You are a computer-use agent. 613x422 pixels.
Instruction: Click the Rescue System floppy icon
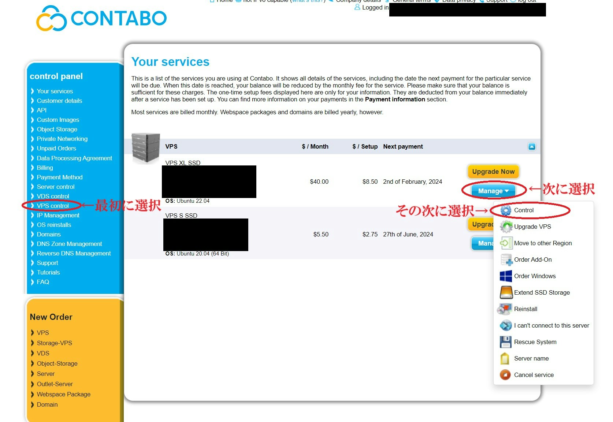point(506,342)
